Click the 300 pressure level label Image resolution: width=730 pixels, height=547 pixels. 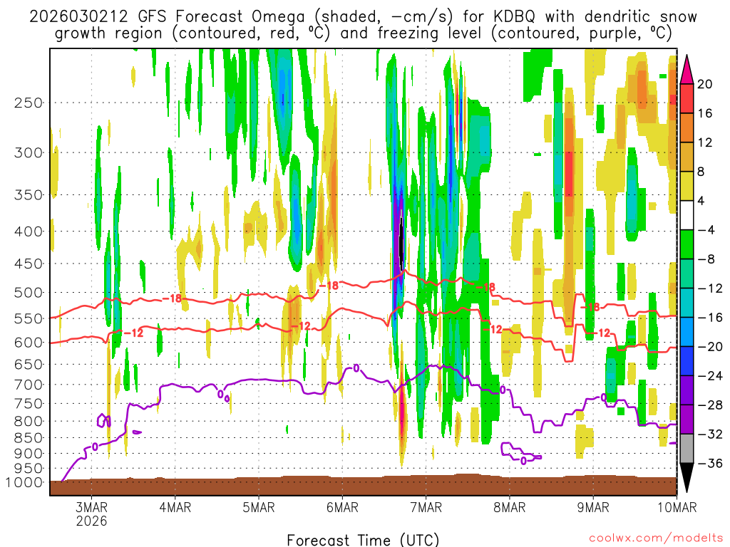click(29, 152)
